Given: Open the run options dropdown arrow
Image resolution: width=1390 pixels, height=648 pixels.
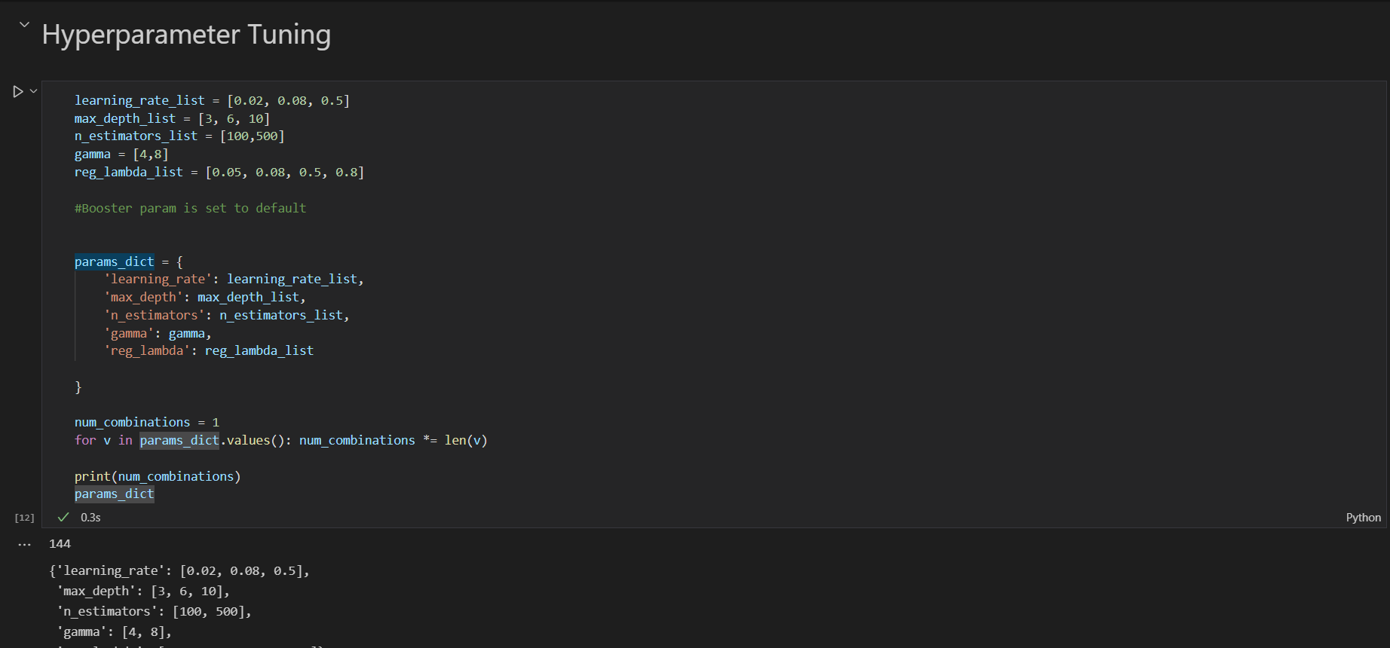Looking at the screenshot, I should click(33, 91).
